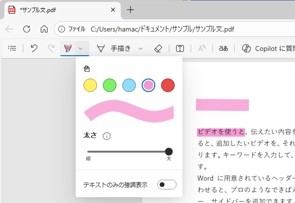The height and width of the screenshot is (203, 295).
Task: Show info next to 太さ
Action: click(107, 136)
